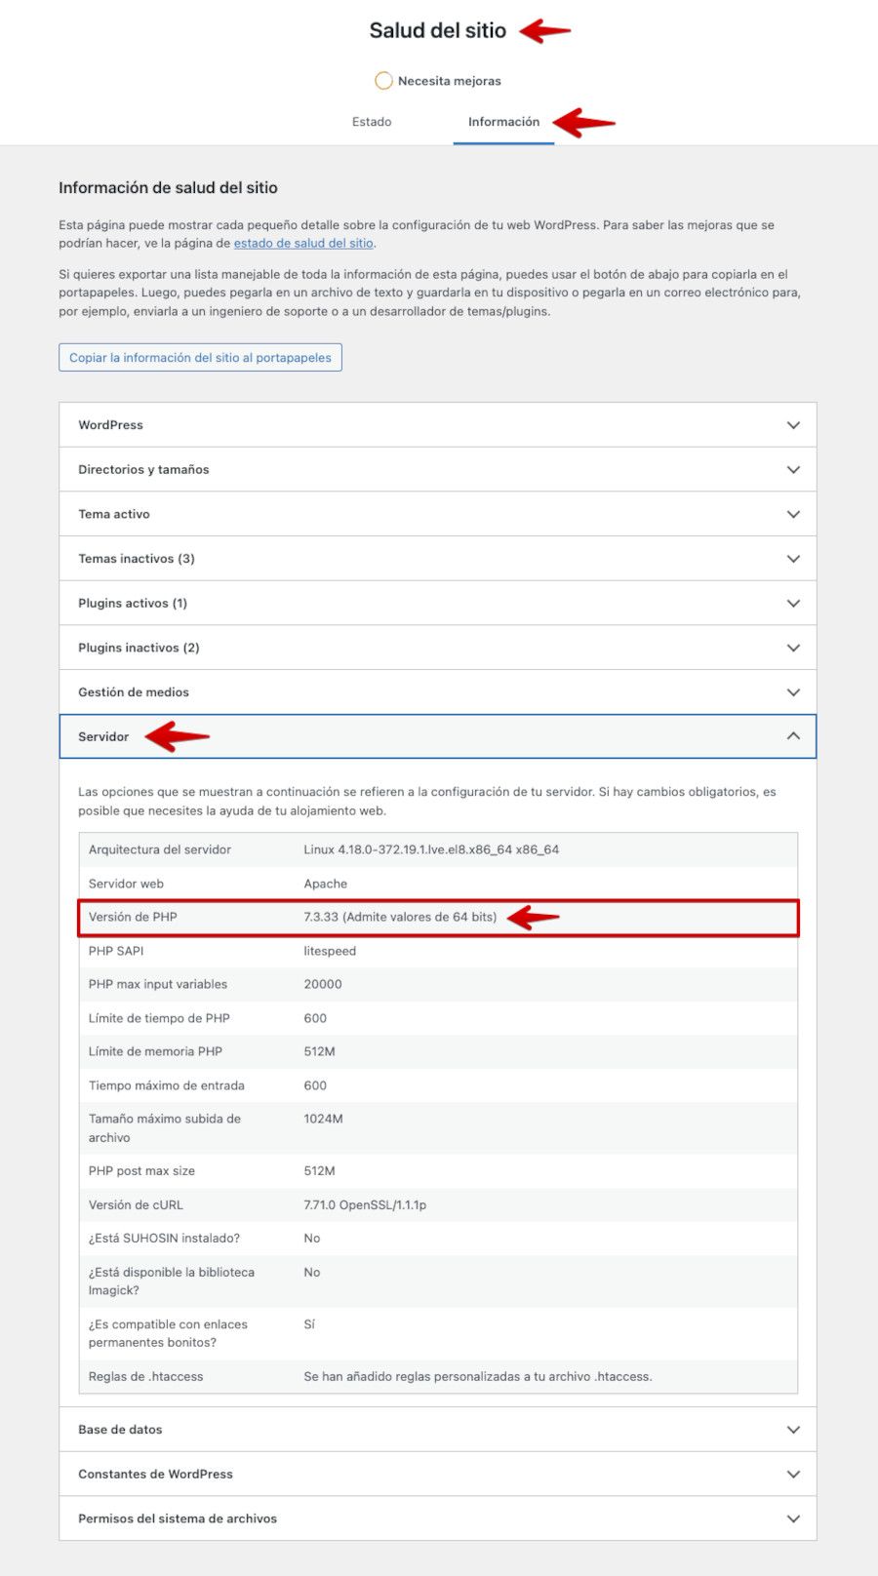Click the pretty permalinks compatibility label
Viewport: 878px width, 1576px height.
tap(168, 1333)
